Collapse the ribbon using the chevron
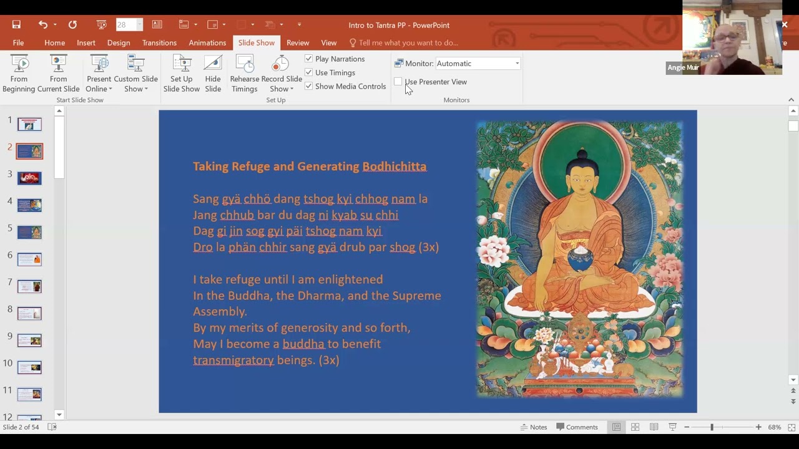 click(791, 100)
